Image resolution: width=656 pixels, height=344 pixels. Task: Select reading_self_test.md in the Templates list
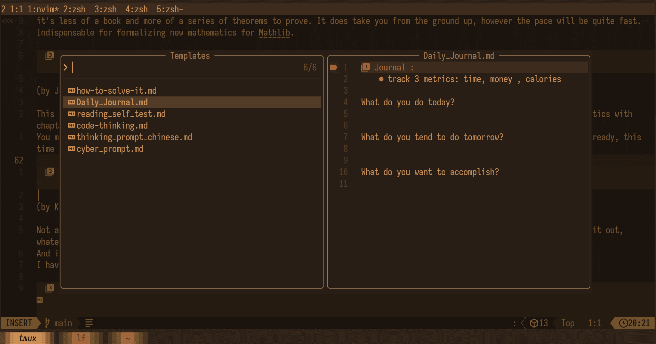click(x=121, y=114)
